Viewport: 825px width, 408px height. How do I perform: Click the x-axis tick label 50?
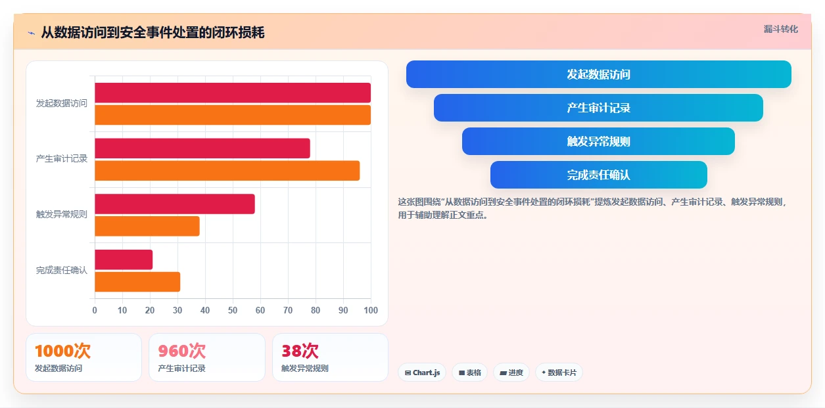pyautogui.click(x=233, y=310)
